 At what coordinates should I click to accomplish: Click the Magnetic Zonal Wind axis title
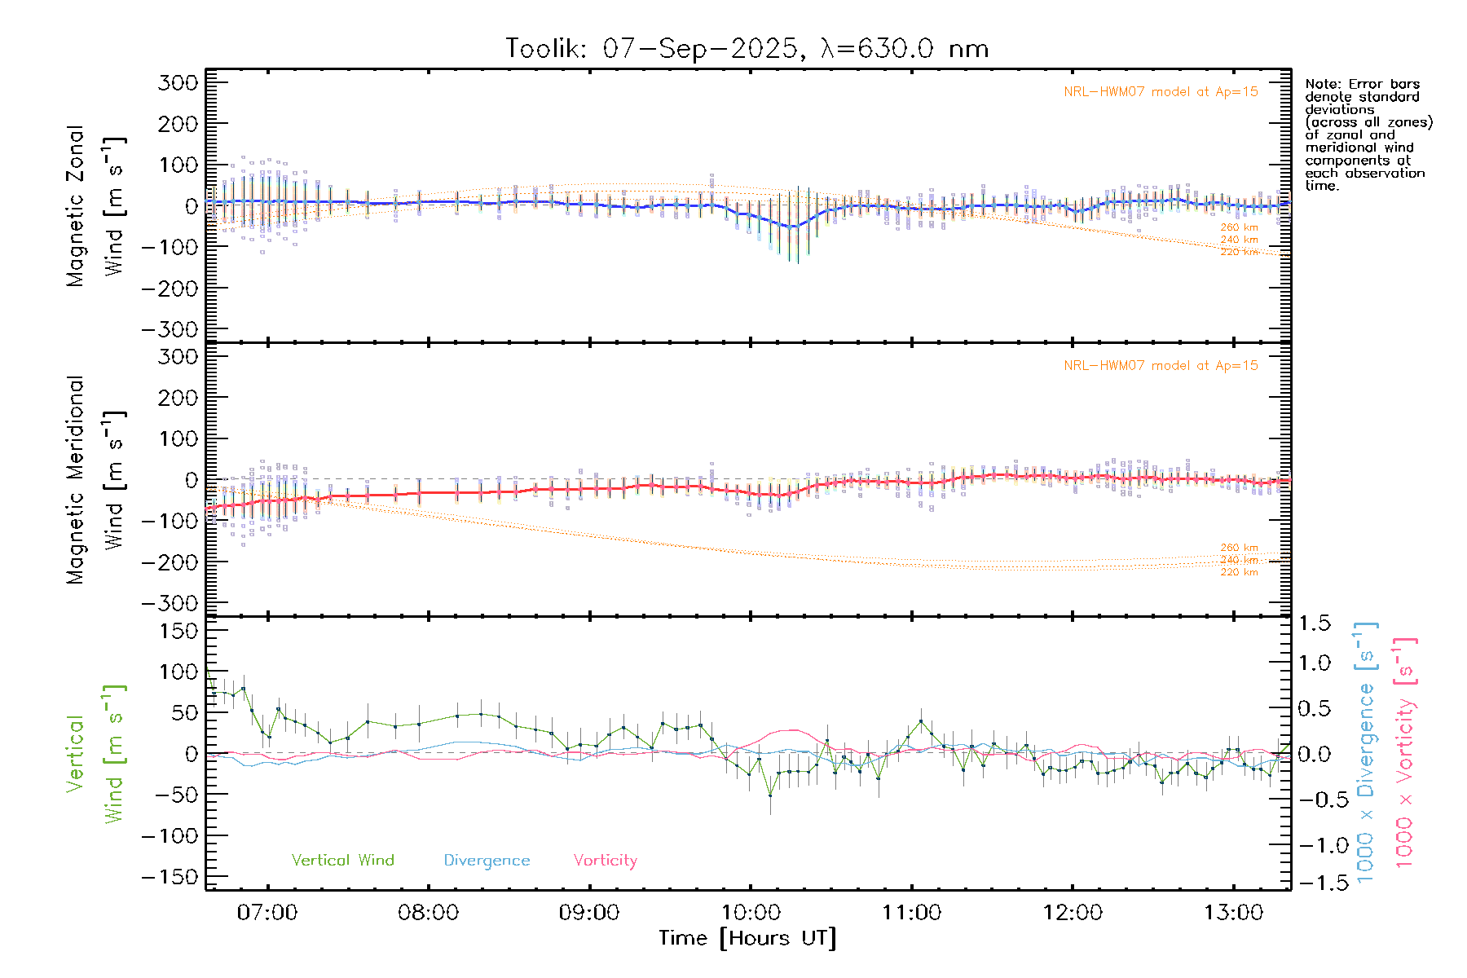95,205
